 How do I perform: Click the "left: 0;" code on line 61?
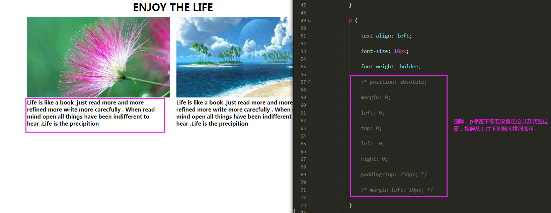(x=373, y=113)
